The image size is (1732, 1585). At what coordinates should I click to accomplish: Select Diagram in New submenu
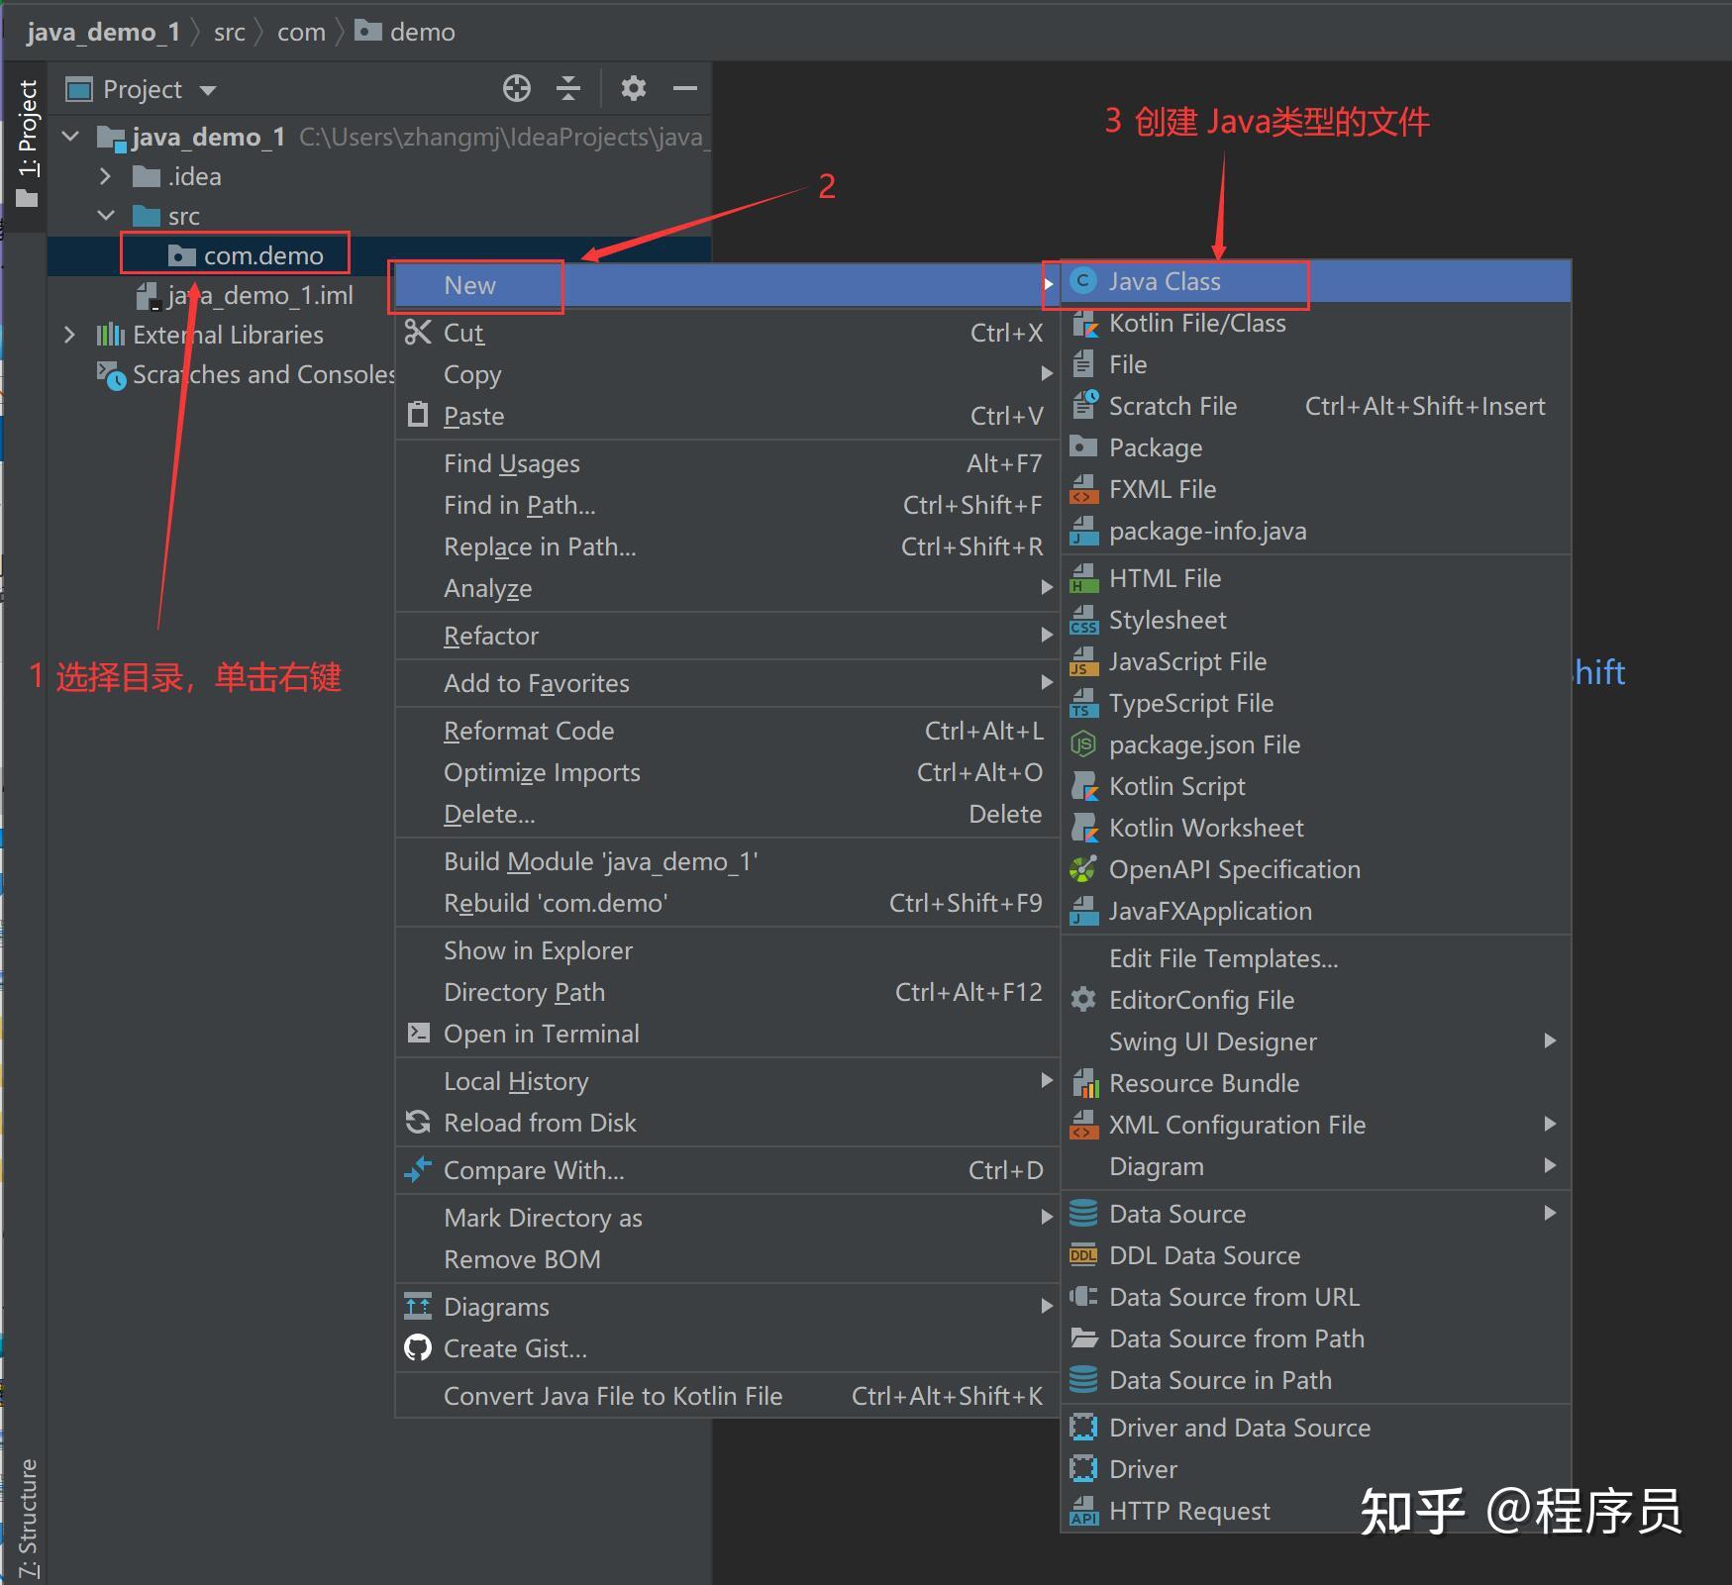point(1316,1166)
